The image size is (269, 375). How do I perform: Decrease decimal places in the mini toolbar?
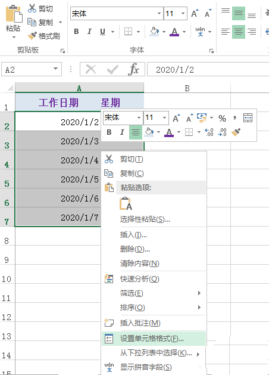click(222, 132)
